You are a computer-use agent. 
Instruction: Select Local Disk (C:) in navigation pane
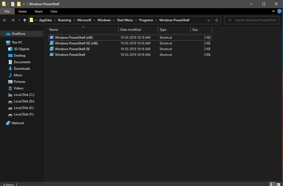(24, 95)
